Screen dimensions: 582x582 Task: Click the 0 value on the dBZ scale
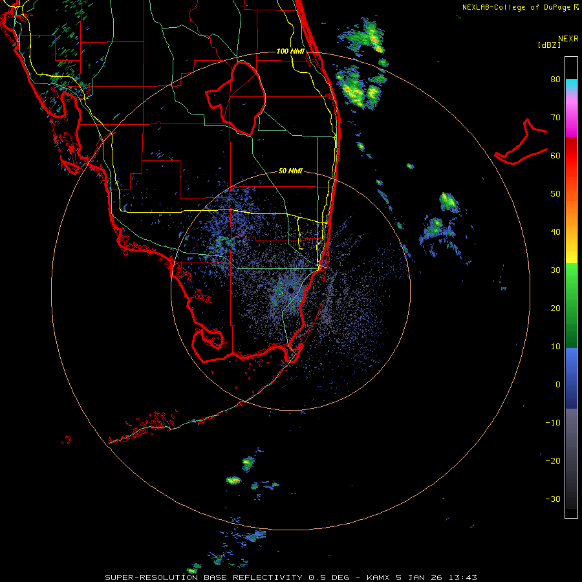(558, 385)
